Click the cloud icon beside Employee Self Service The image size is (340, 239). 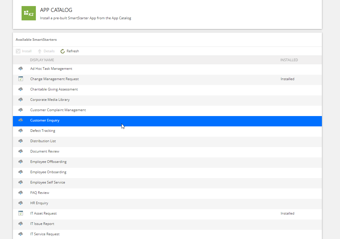pos(21,182)
